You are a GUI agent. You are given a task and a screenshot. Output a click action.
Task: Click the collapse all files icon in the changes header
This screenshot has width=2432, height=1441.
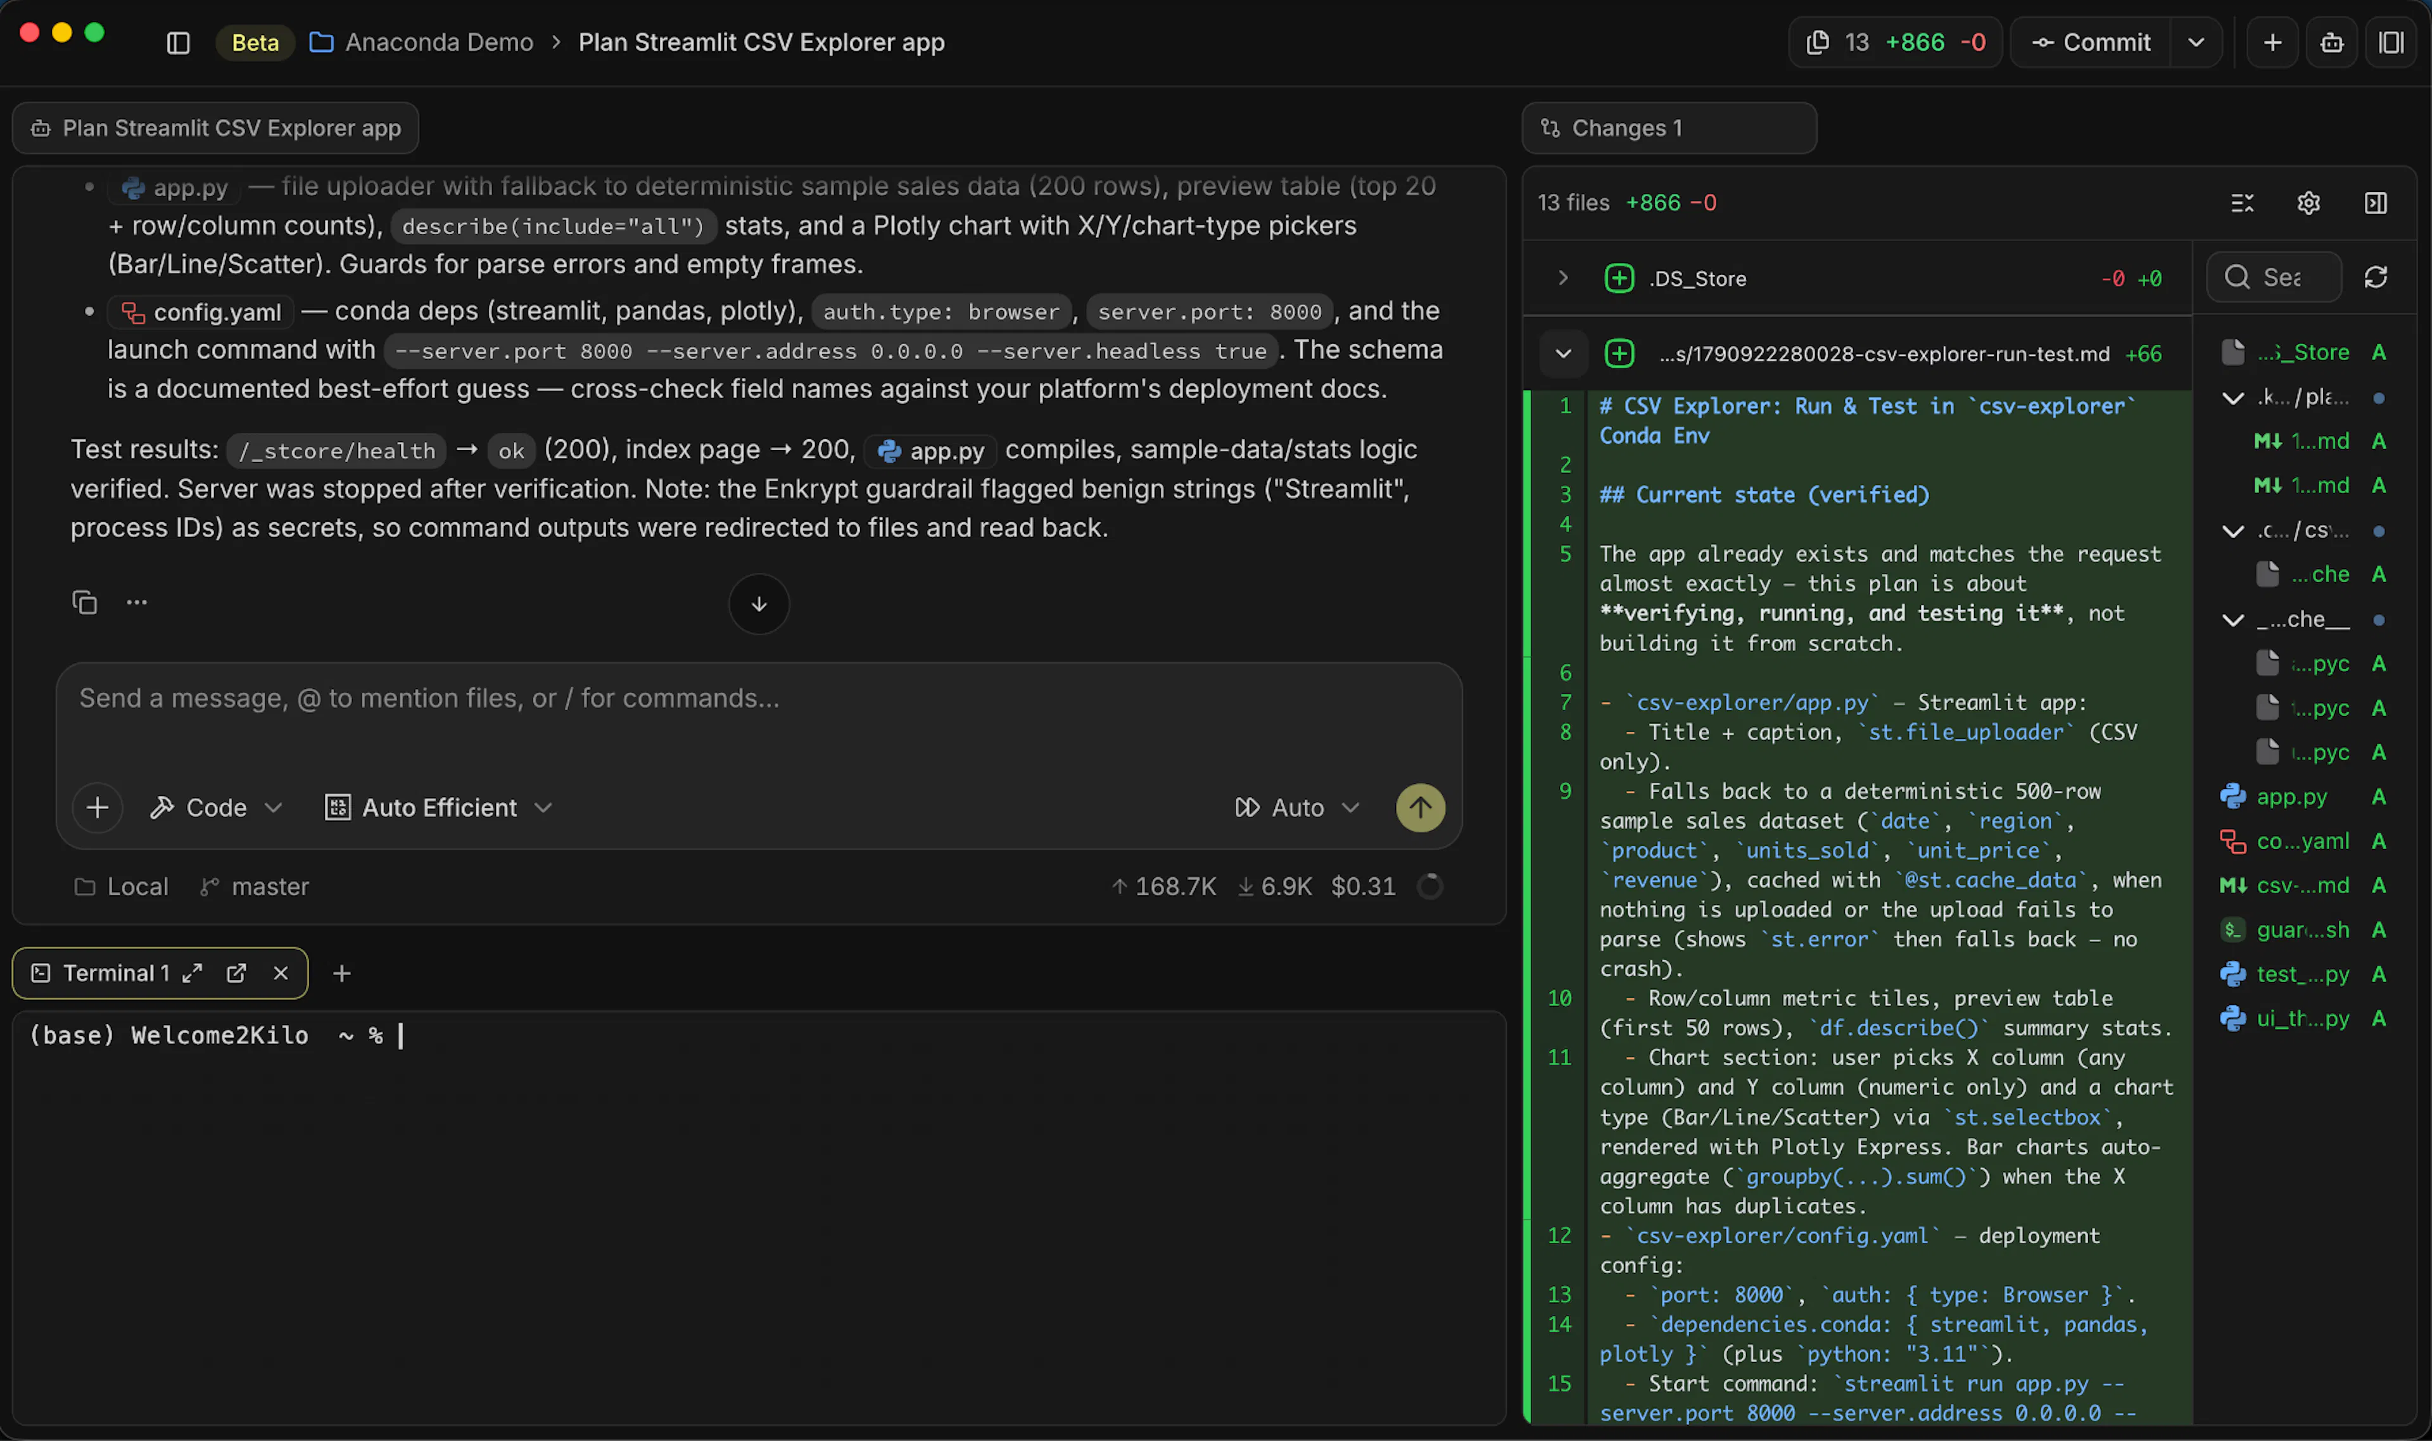[2241, 203]
